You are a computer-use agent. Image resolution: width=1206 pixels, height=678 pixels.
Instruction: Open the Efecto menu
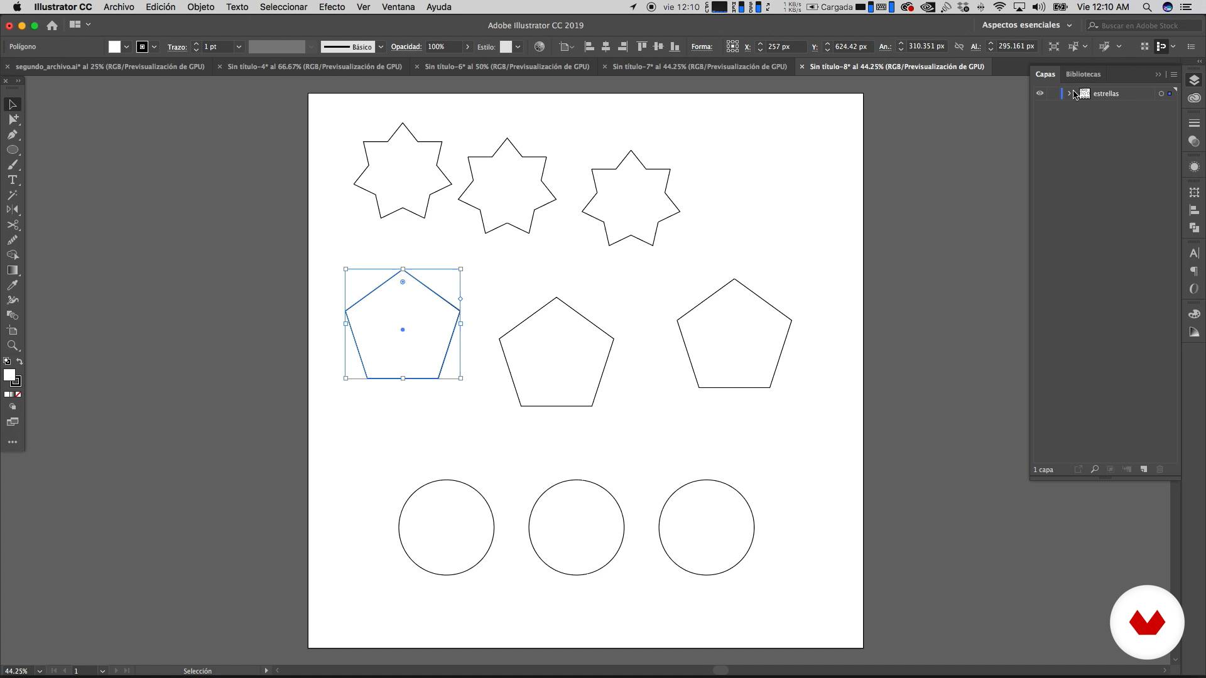(331, 7)
